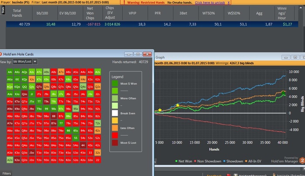Select the AKs hole card cell
The width and height of the screenshot is (305, 176).
tap(17, 72)
